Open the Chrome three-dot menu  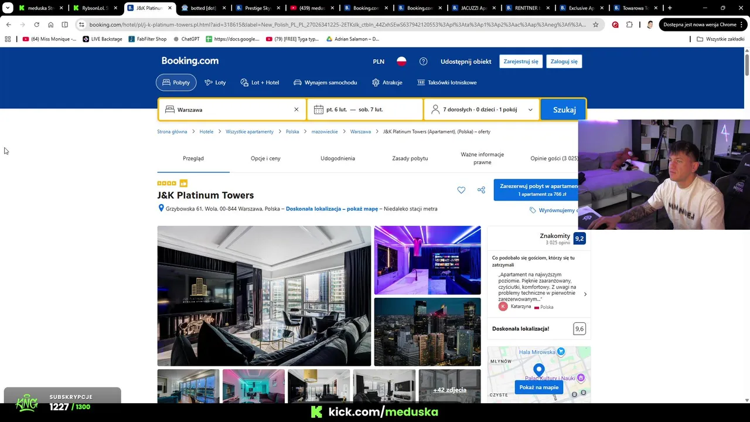741,25
